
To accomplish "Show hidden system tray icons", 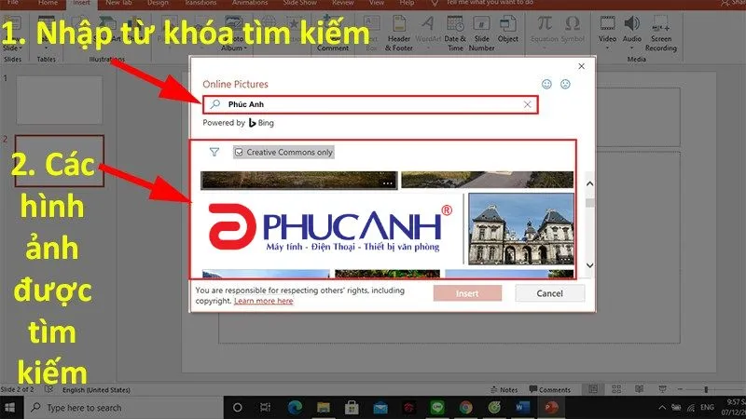I will (662, 407).
